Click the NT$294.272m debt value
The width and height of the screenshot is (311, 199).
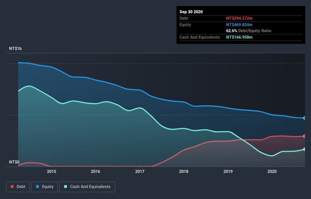click(x=239, y=18)
